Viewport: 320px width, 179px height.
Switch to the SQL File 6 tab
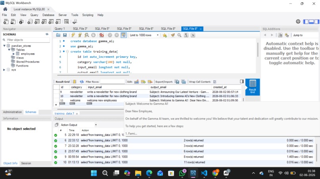[146, 29]
